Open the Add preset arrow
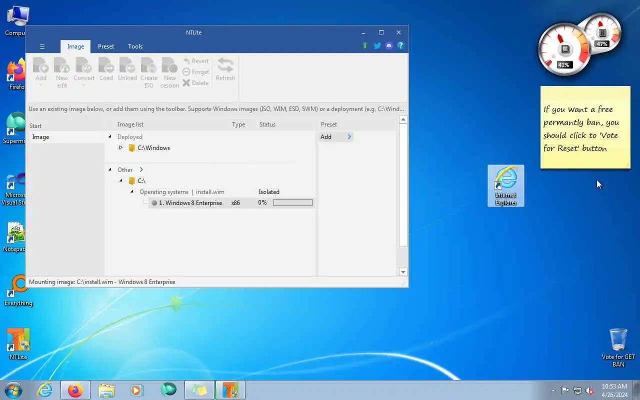The width and height of the screenshot is (640, 400). click(x=349, y=136)
